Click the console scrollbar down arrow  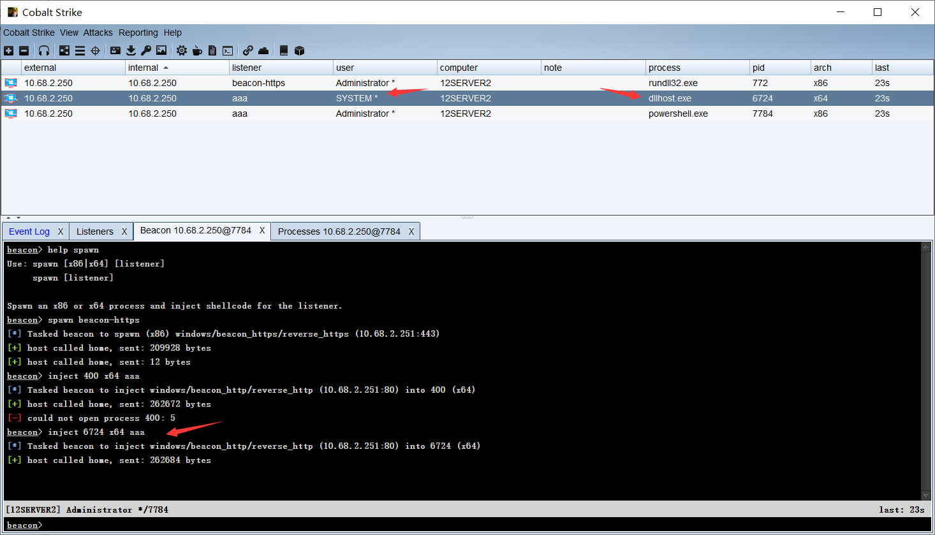pos(926,495)
